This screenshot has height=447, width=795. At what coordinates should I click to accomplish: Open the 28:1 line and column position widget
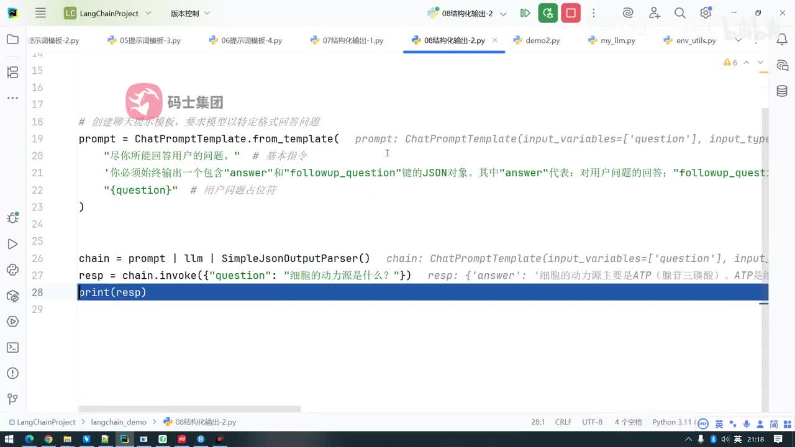point(538,422)
